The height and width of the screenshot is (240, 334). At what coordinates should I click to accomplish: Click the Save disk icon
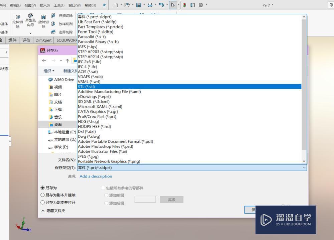139,5
